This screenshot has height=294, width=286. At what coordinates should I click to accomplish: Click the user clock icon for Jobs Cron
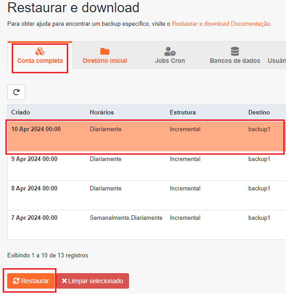pyautogui.click(x=170, y=51)
